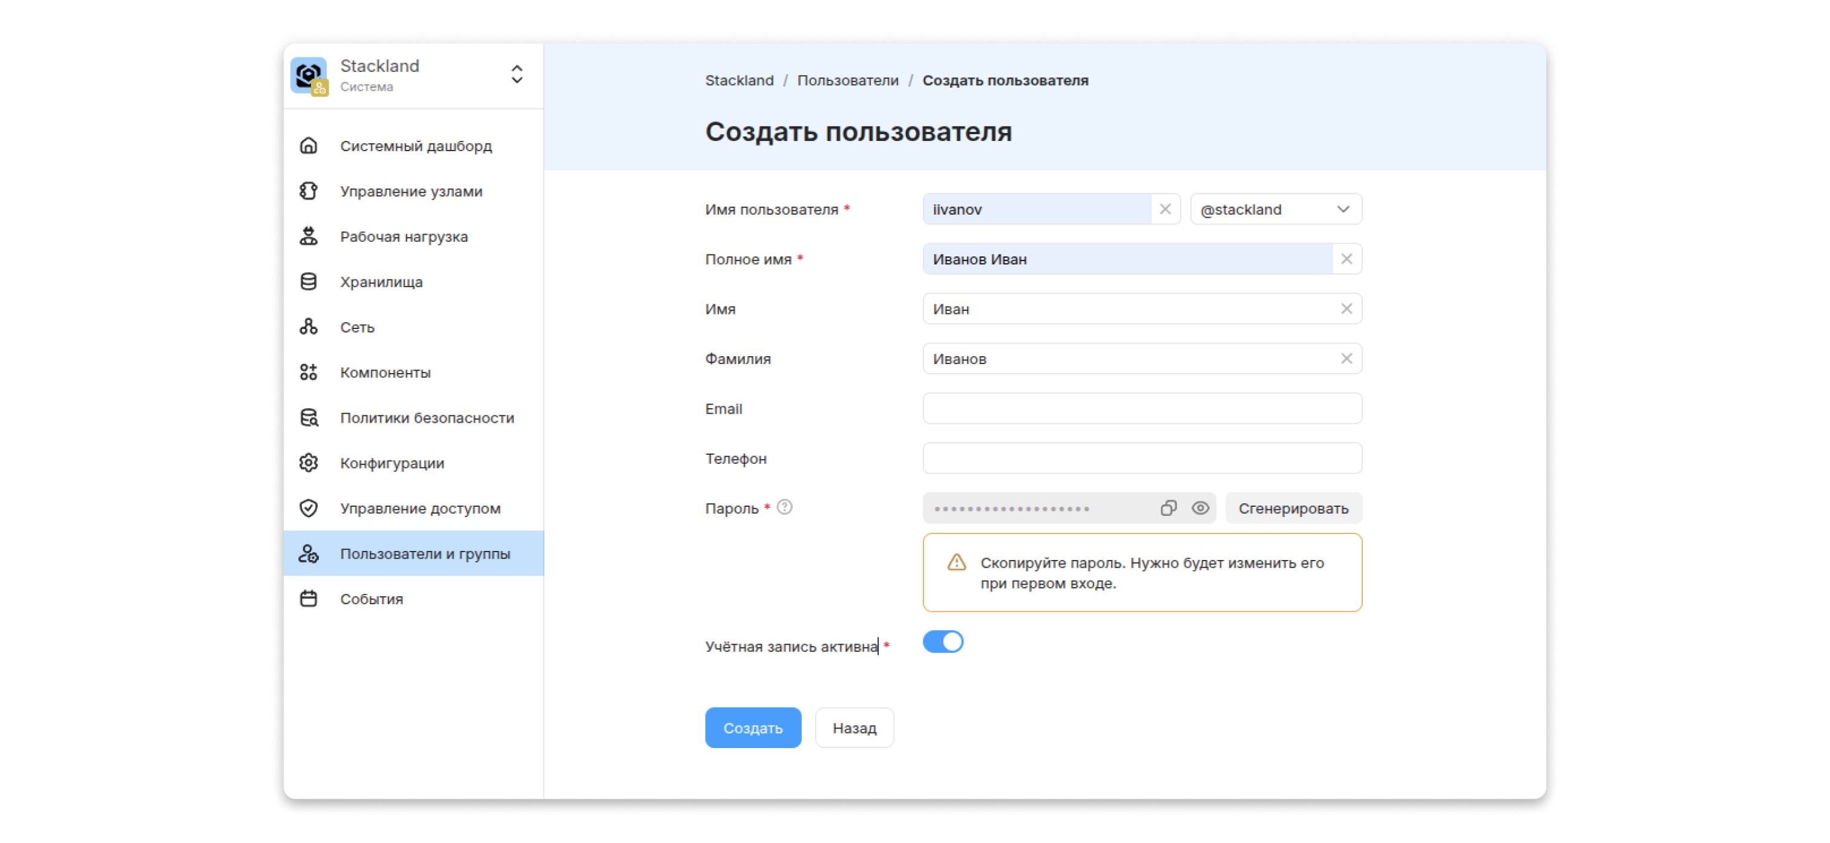The image size is (1830, 843).
Task: Clear the Полное имя field
Action: pyautogui.click(x=1346, y=259)
